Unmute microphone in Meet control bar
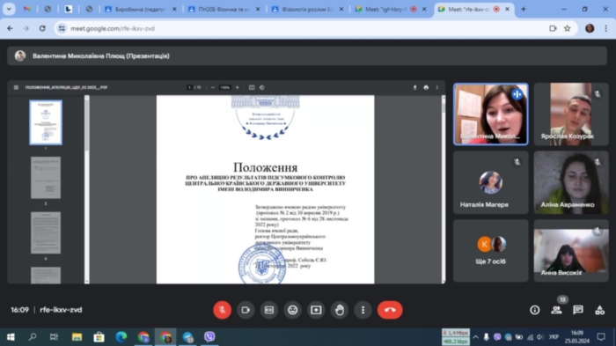 pyautogui.click(x=222, y=310)
